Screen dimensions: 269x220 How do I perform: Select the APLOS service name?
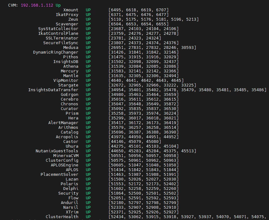[72, 170]
